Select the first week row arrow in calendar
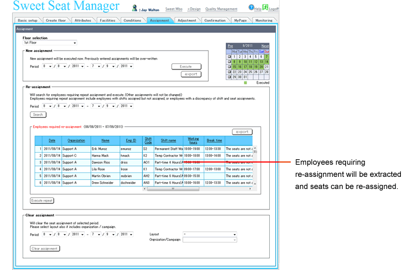413x270 pixels. [229, 56]
